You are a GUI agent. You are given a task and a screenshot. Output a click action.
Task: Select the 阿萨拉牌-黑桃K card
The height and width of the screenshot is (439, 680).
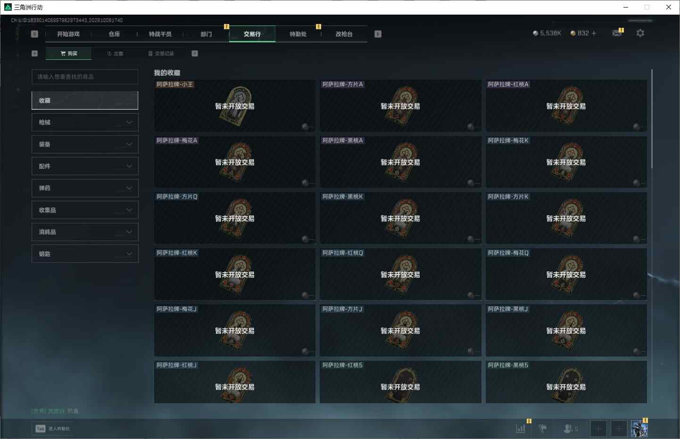coord(400,218)
